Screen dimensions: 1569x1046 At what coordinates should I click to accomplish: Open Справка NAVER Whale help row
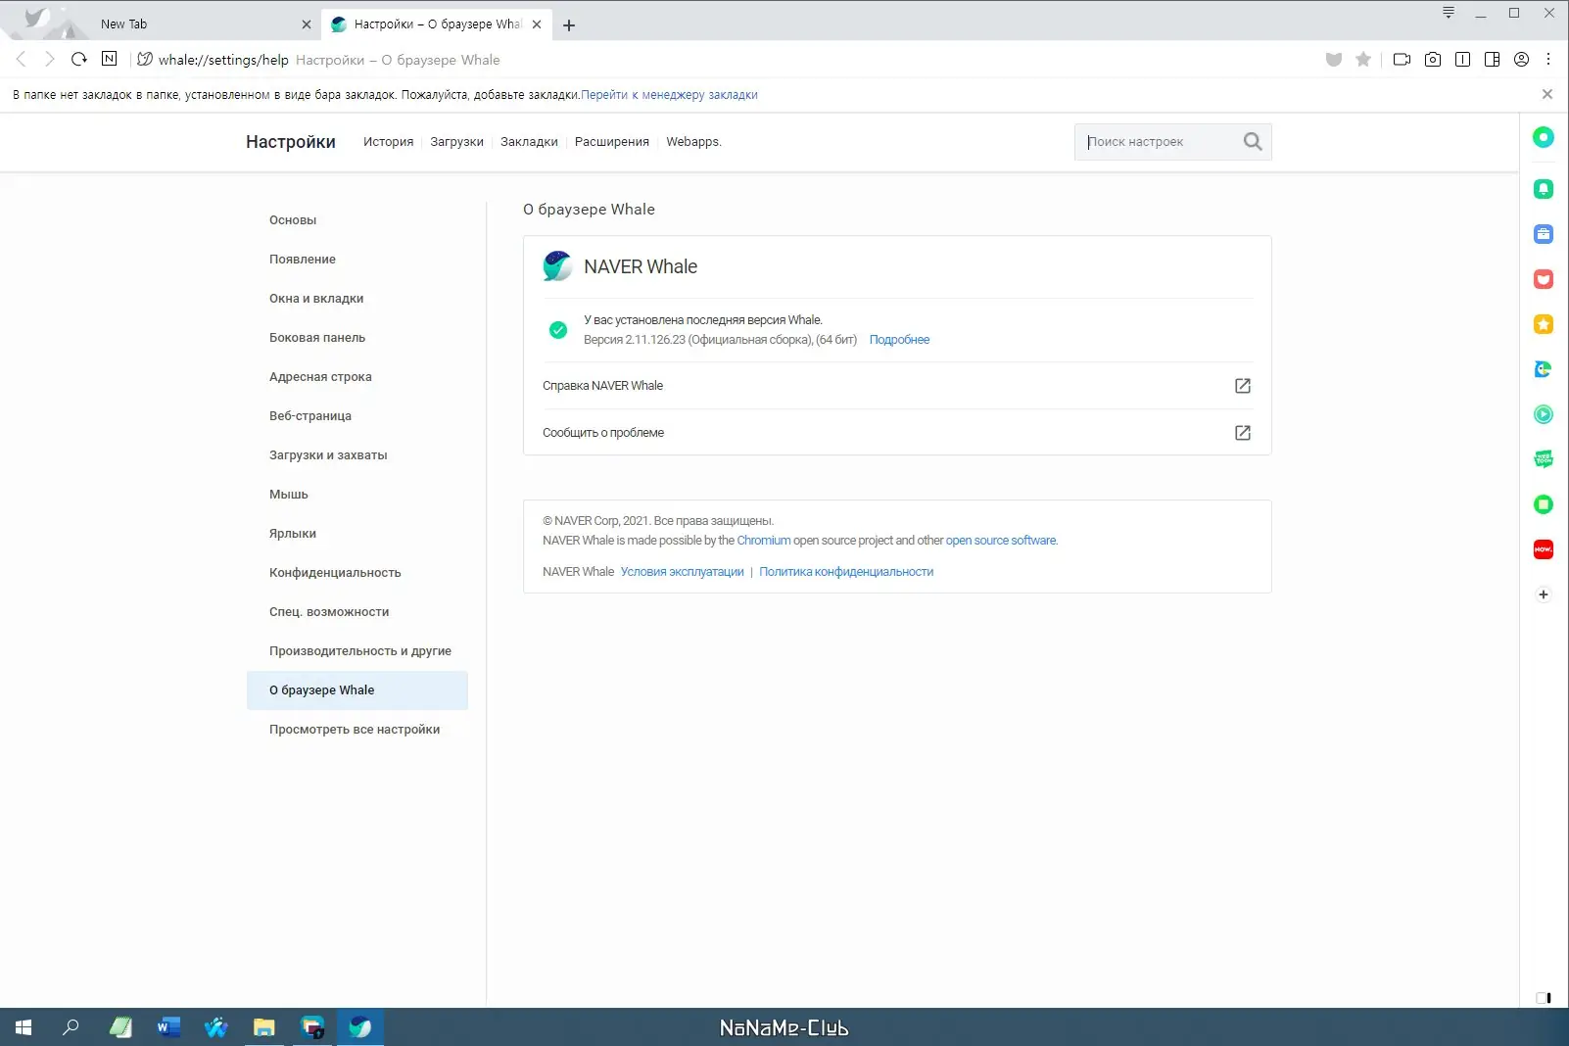897,386
